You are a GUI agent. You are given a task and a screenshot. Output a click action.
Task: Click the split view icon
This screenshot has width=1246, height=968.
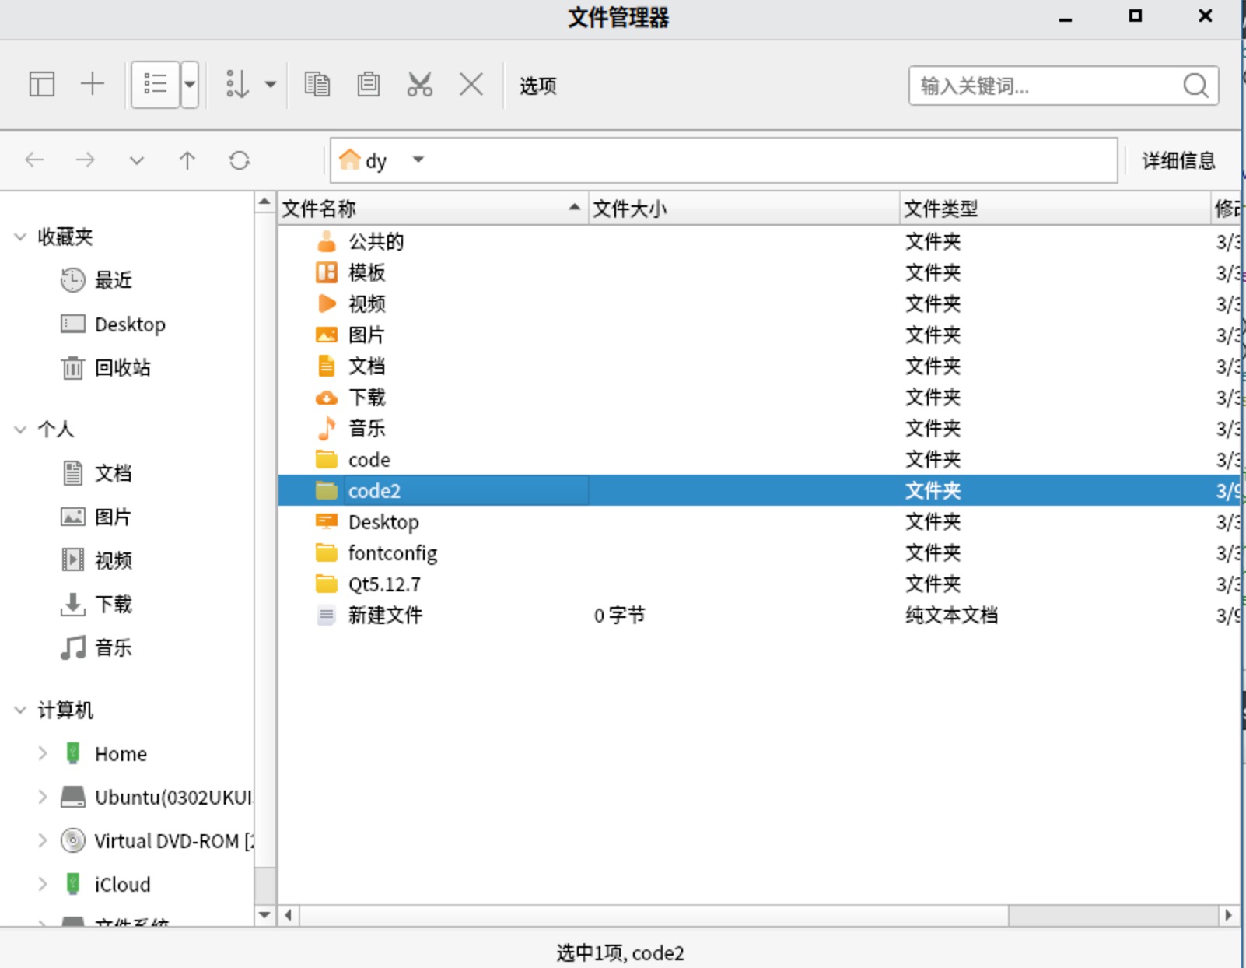42,84
